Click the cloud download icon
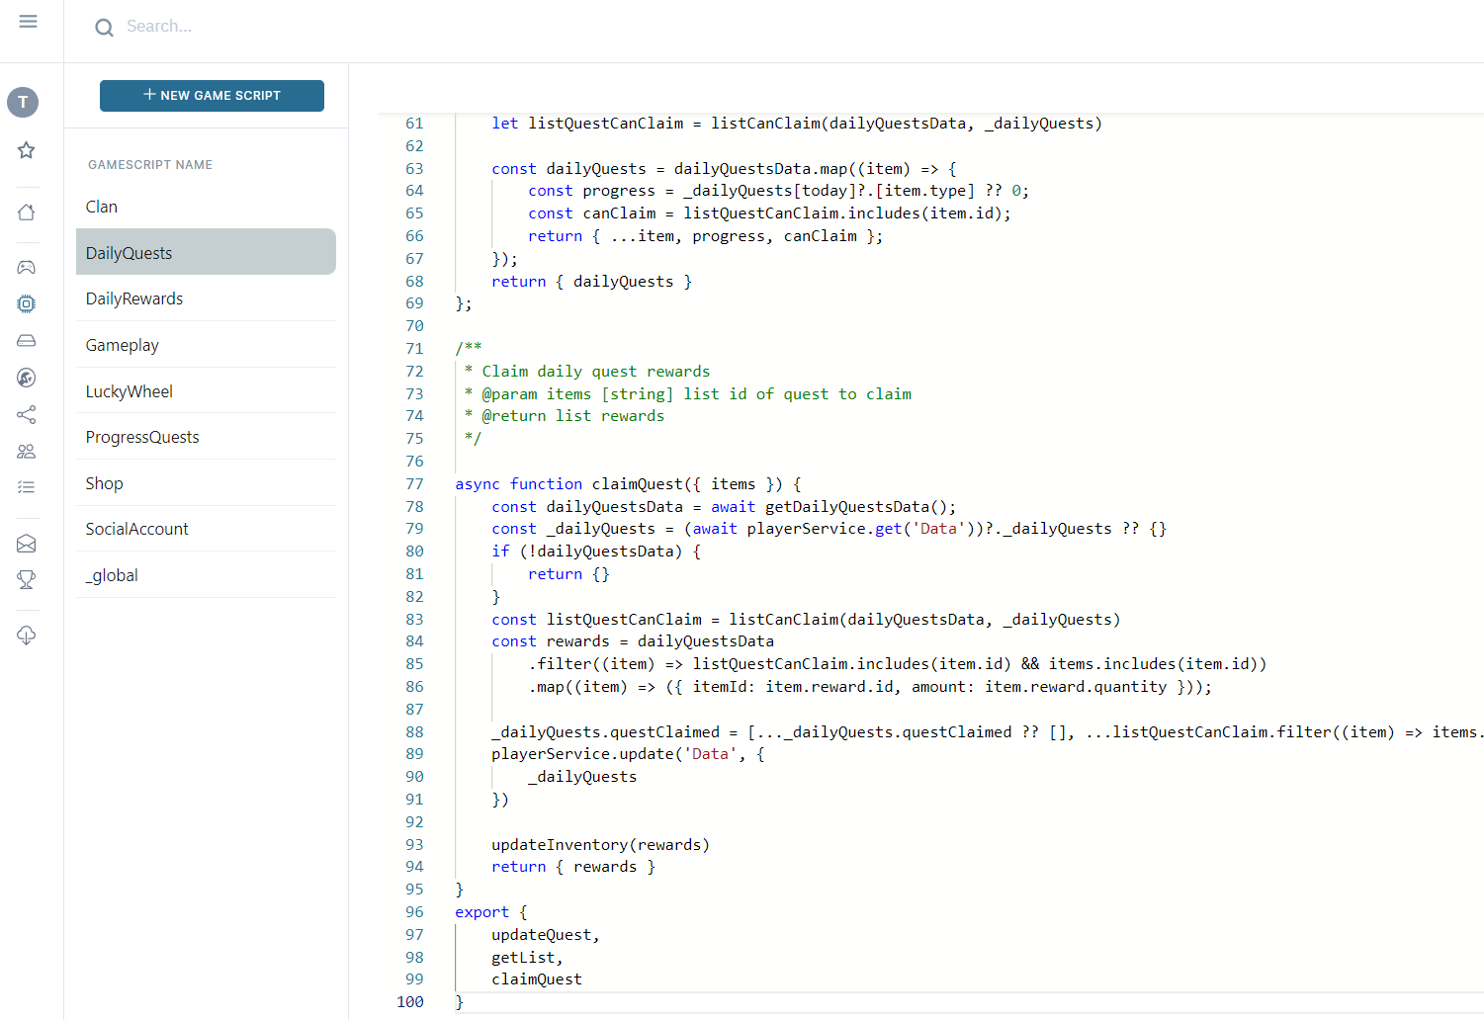The image size is (1484, 1020). tap(27, 636)
